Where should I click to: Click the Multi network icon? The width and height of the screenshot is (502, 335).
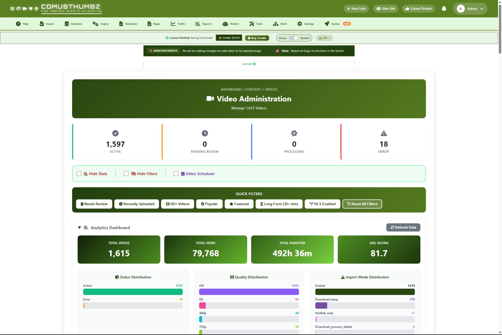pyautogui.click(x=276, y=24)
